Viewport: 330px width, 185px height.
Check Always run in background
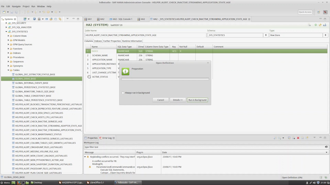tap(123, 93)
